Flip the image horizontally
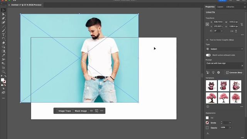Screen dimensions: 247x139 (x=232, y=31)
